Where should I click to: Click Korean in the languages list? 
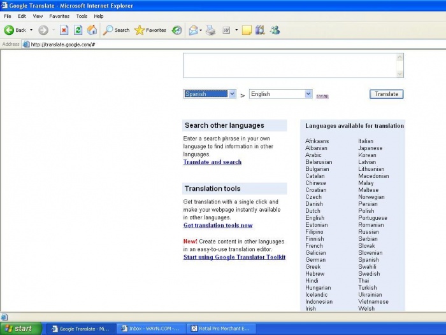pyautogui.click(x=367, y=155)
